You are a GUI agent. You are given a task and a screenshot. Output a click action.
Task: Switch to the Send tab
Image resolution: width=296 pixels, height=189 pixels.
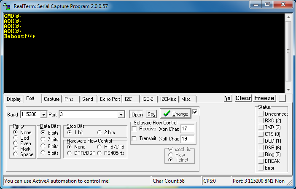point(88,99)
